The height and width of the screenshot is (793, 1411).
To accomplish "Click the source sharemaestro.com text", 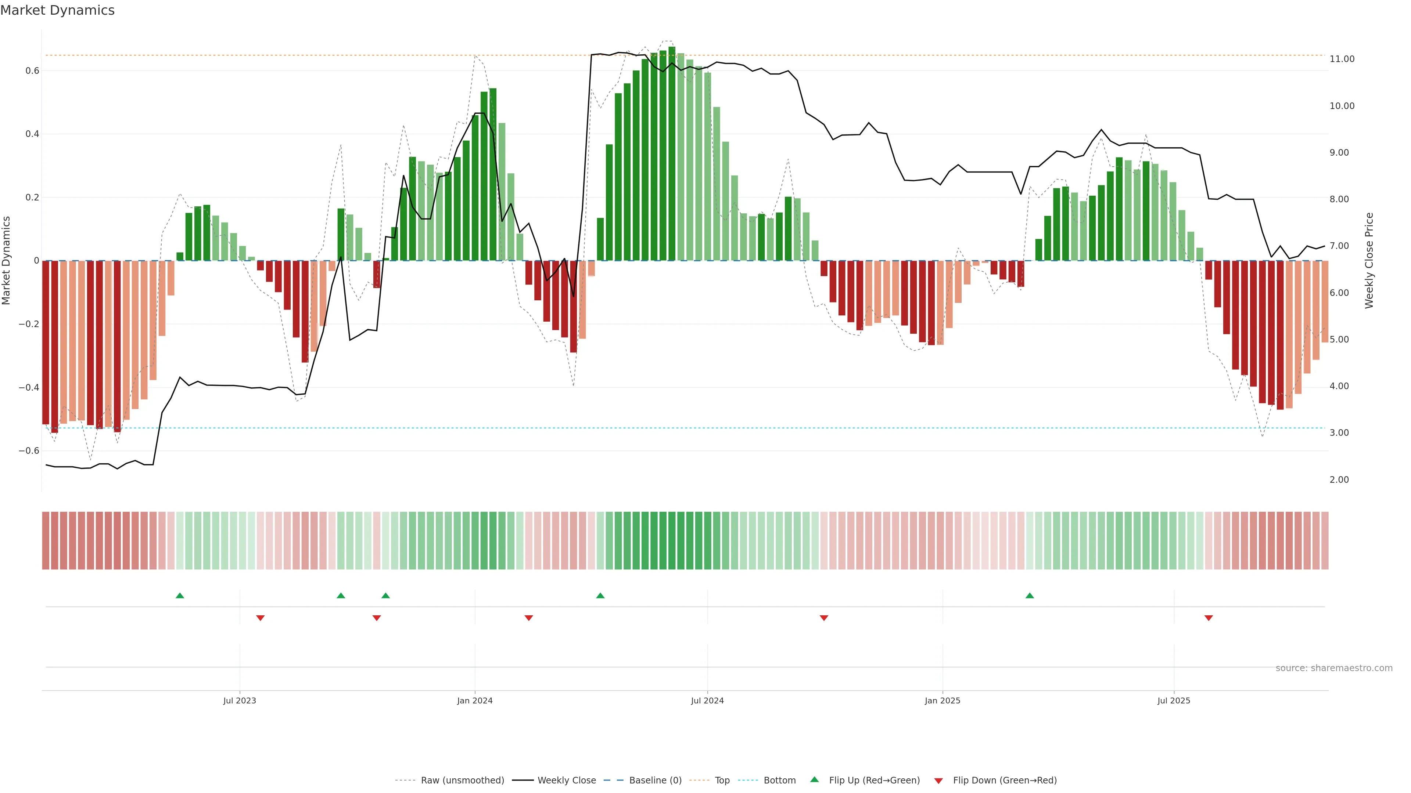I will 1334,668.
